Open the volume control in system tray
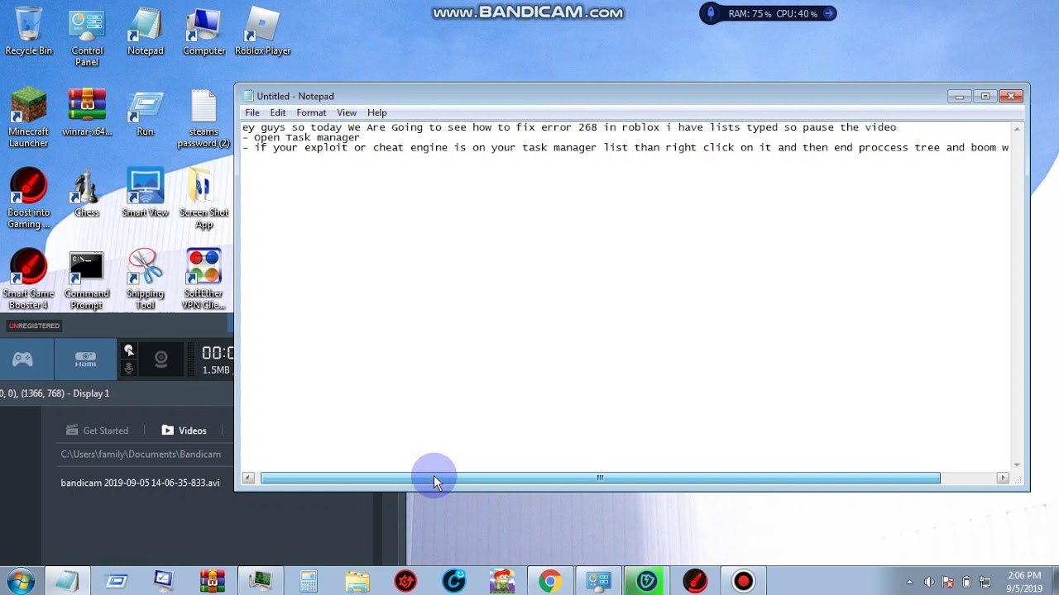 (928, 582)
